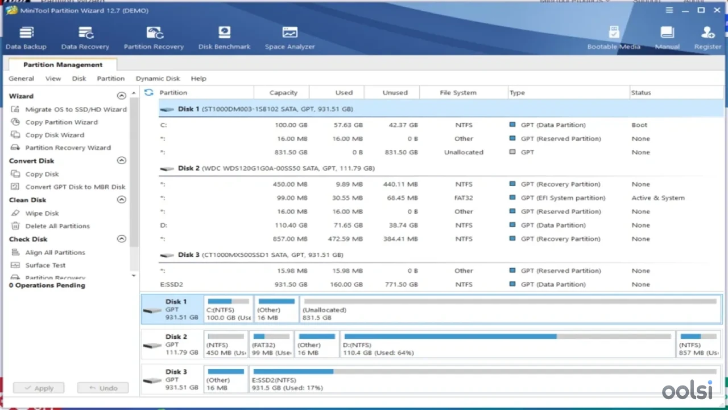
Task: Click the FAT32 99 MB block in Disk 2 map
Action: coord(272,345)
